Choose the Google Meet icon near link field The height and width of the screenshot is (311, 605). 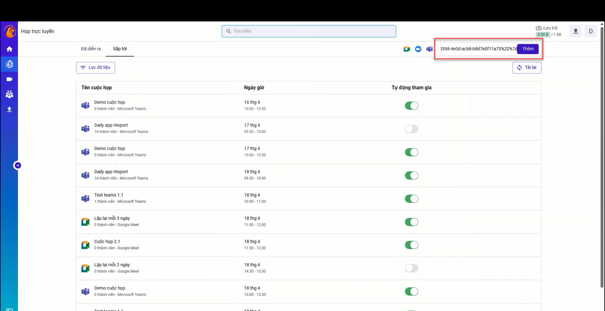[x=407, y=49]
